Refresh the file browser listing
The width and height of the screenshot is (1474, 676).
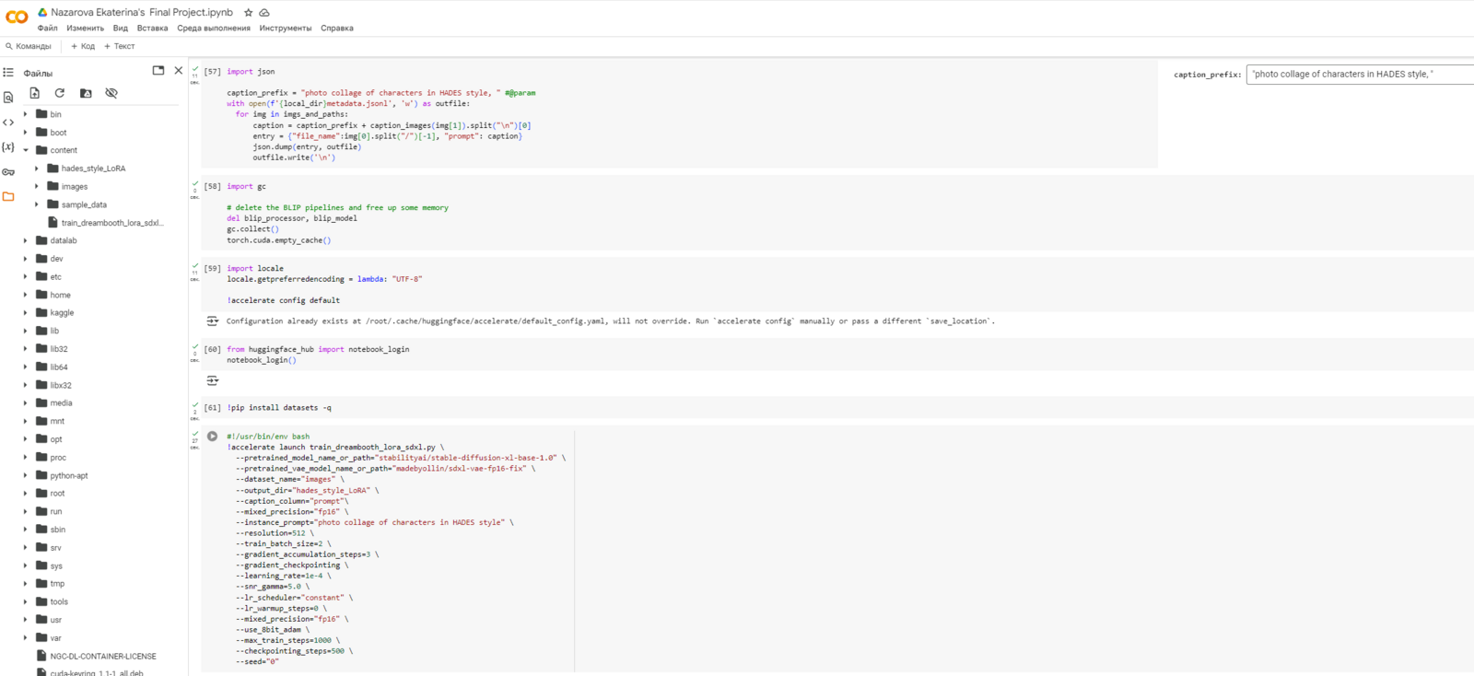point(60,93)
